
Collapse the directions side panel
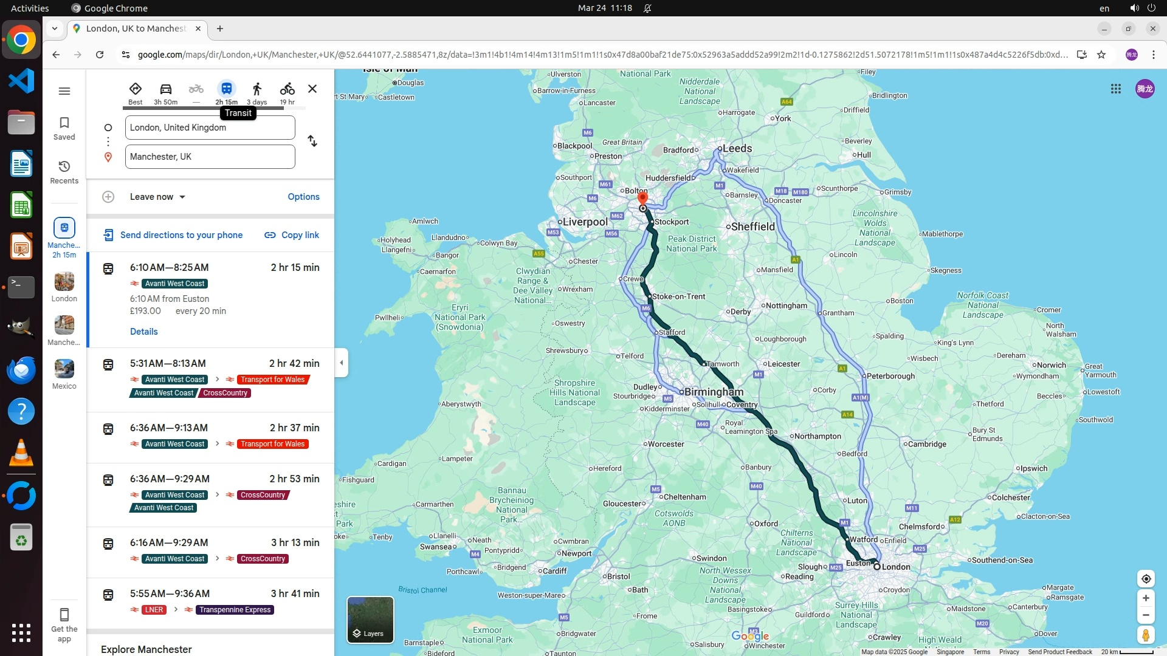click(x=341, y=363)
